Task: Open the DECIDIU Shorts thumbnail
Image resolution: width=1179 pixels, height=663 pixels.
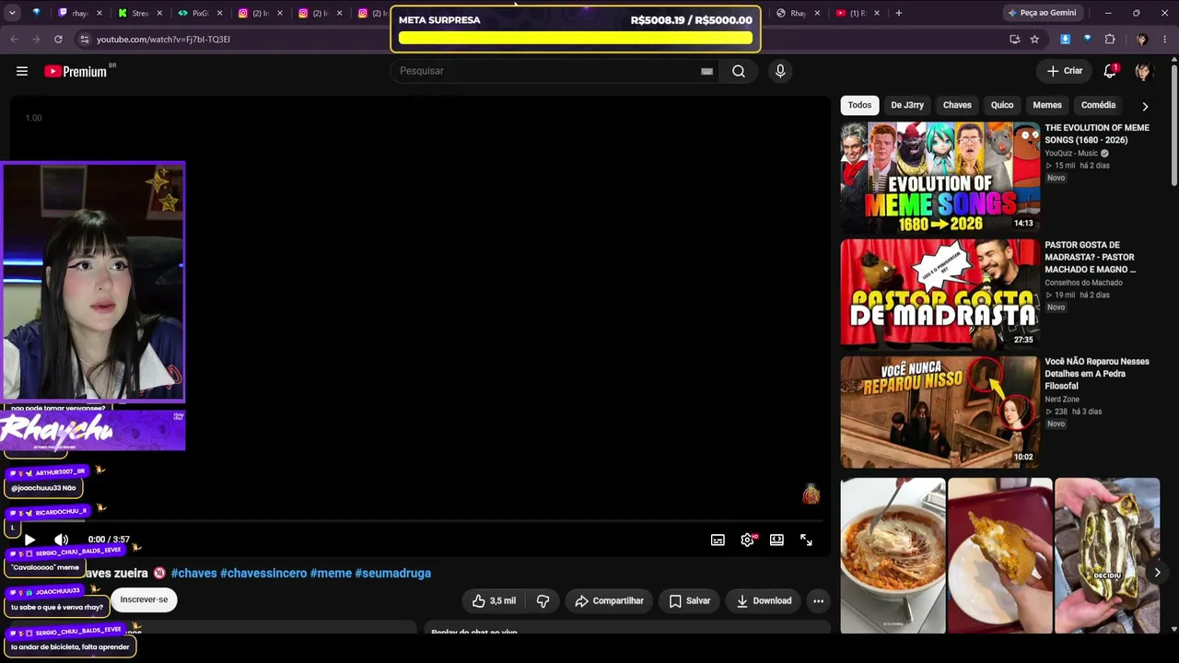Action: (x=1107, y=554)
